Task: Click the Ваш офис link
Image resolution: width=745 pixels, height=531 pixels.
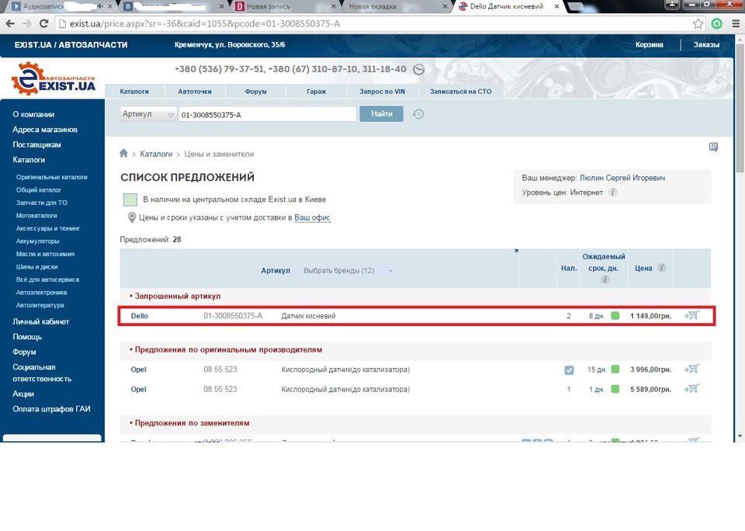Action: point(312,217)
